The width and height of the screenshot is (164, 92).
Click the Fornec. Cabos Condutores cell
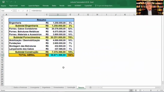point(27,29)
